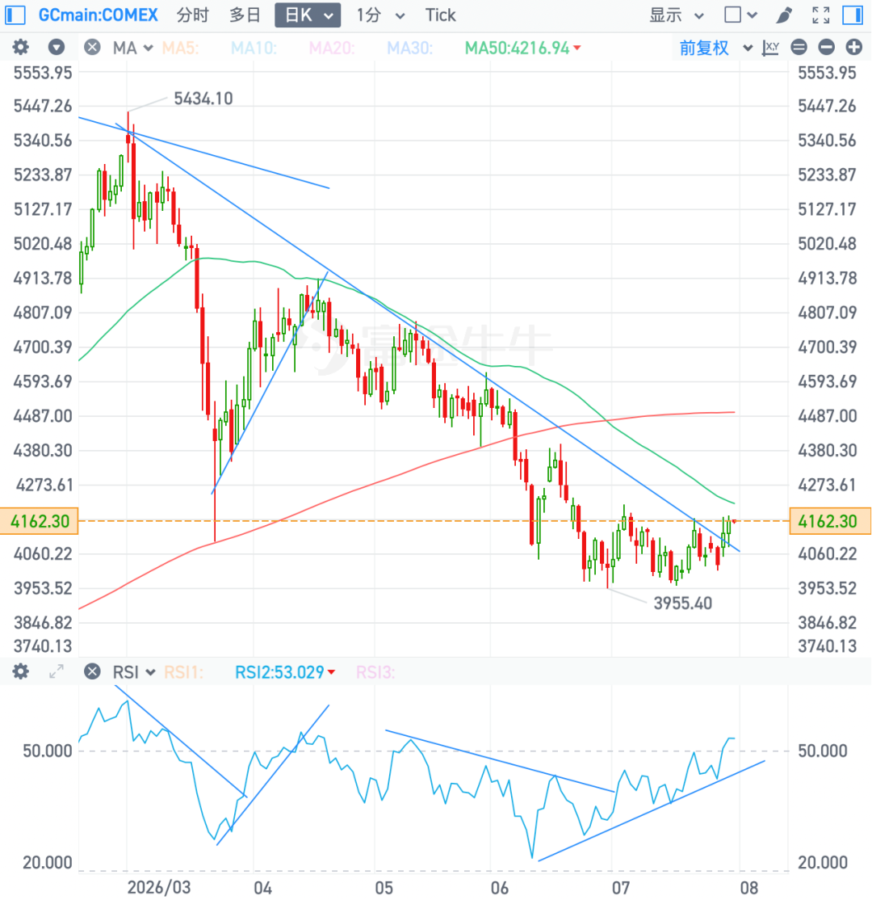Open the RSI indicator type dropdown
The height and width of the screenshot is (900, 872).
tap(134, 671)
